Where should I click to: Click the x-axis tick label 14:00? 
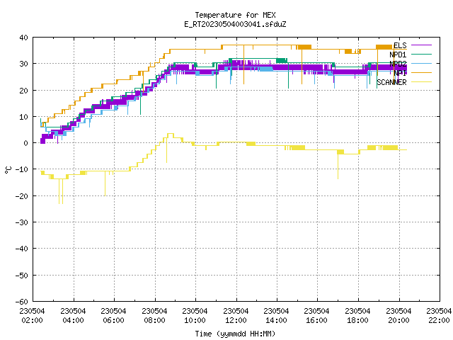(277, 320)
